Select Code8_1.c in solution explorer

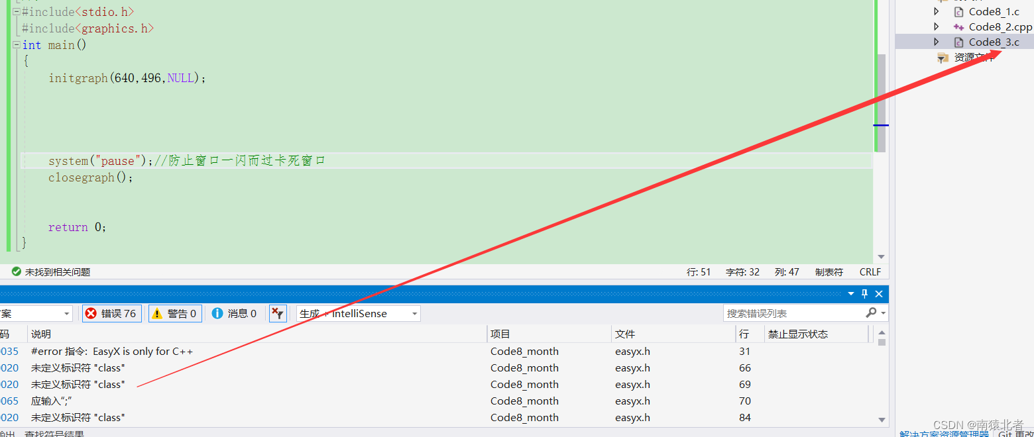click(994, 12)
